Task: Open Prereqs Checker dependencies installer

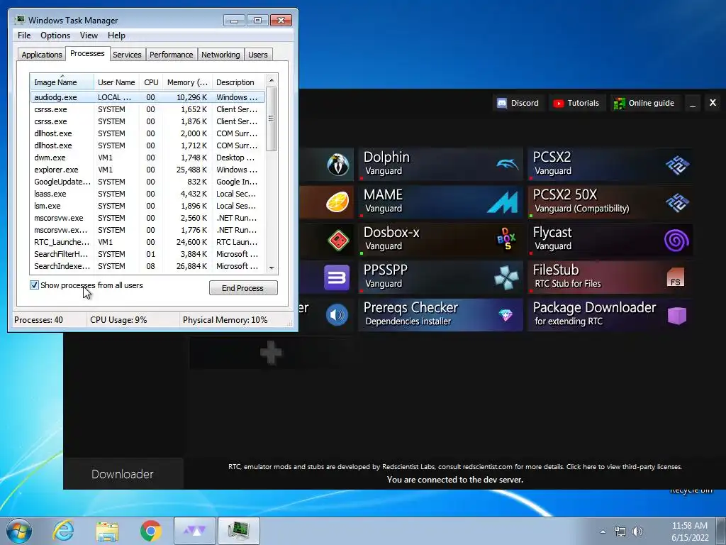Action: tap(440, 314)
